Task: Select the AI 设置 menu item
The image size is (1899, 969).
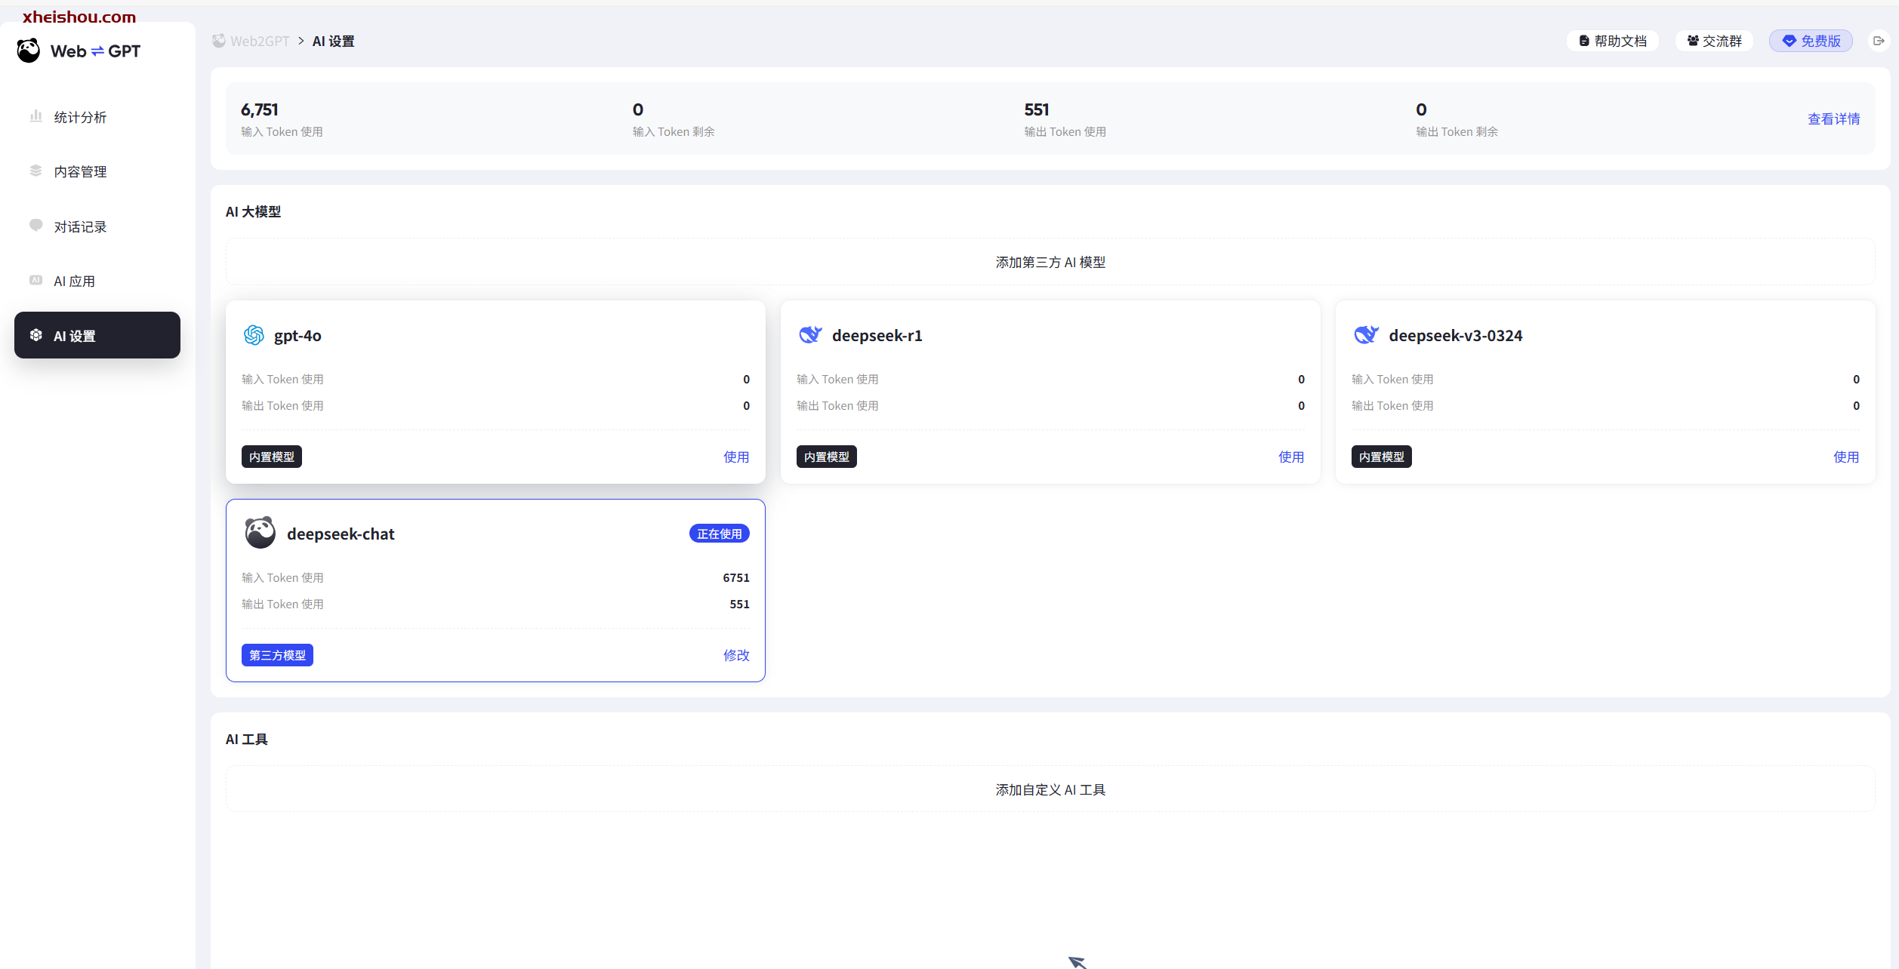Action: point(97,335)
